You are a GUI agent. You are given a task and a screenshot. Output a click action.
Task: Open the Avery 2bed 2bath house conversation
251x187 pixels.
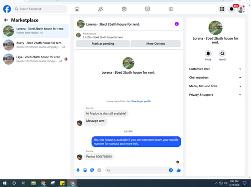(x=35, y=45)
